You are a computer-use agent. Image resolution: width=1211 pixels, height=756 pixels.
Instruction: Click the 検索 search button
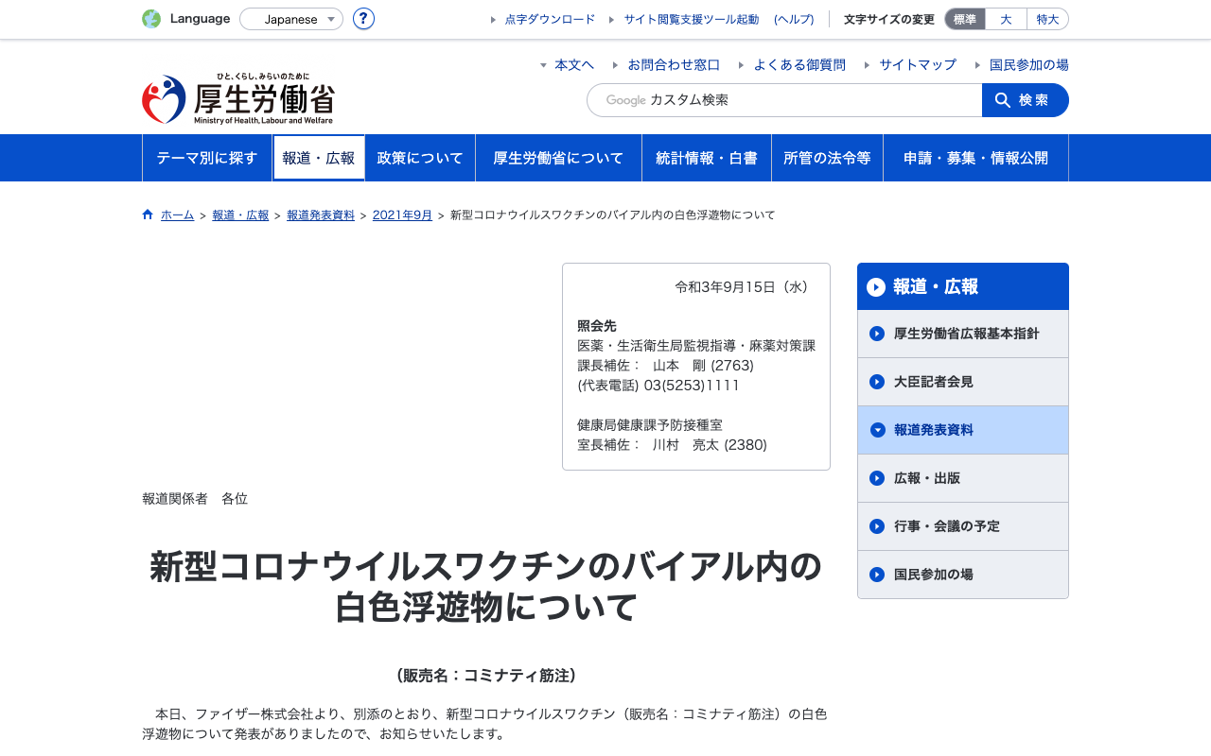click(1026, 100)
